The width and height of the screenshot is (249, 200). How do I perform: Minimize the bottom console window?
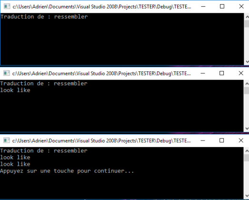(x=203, y=140)
